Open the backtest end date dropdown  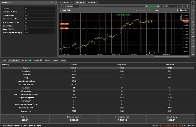(x=167, y=6)
